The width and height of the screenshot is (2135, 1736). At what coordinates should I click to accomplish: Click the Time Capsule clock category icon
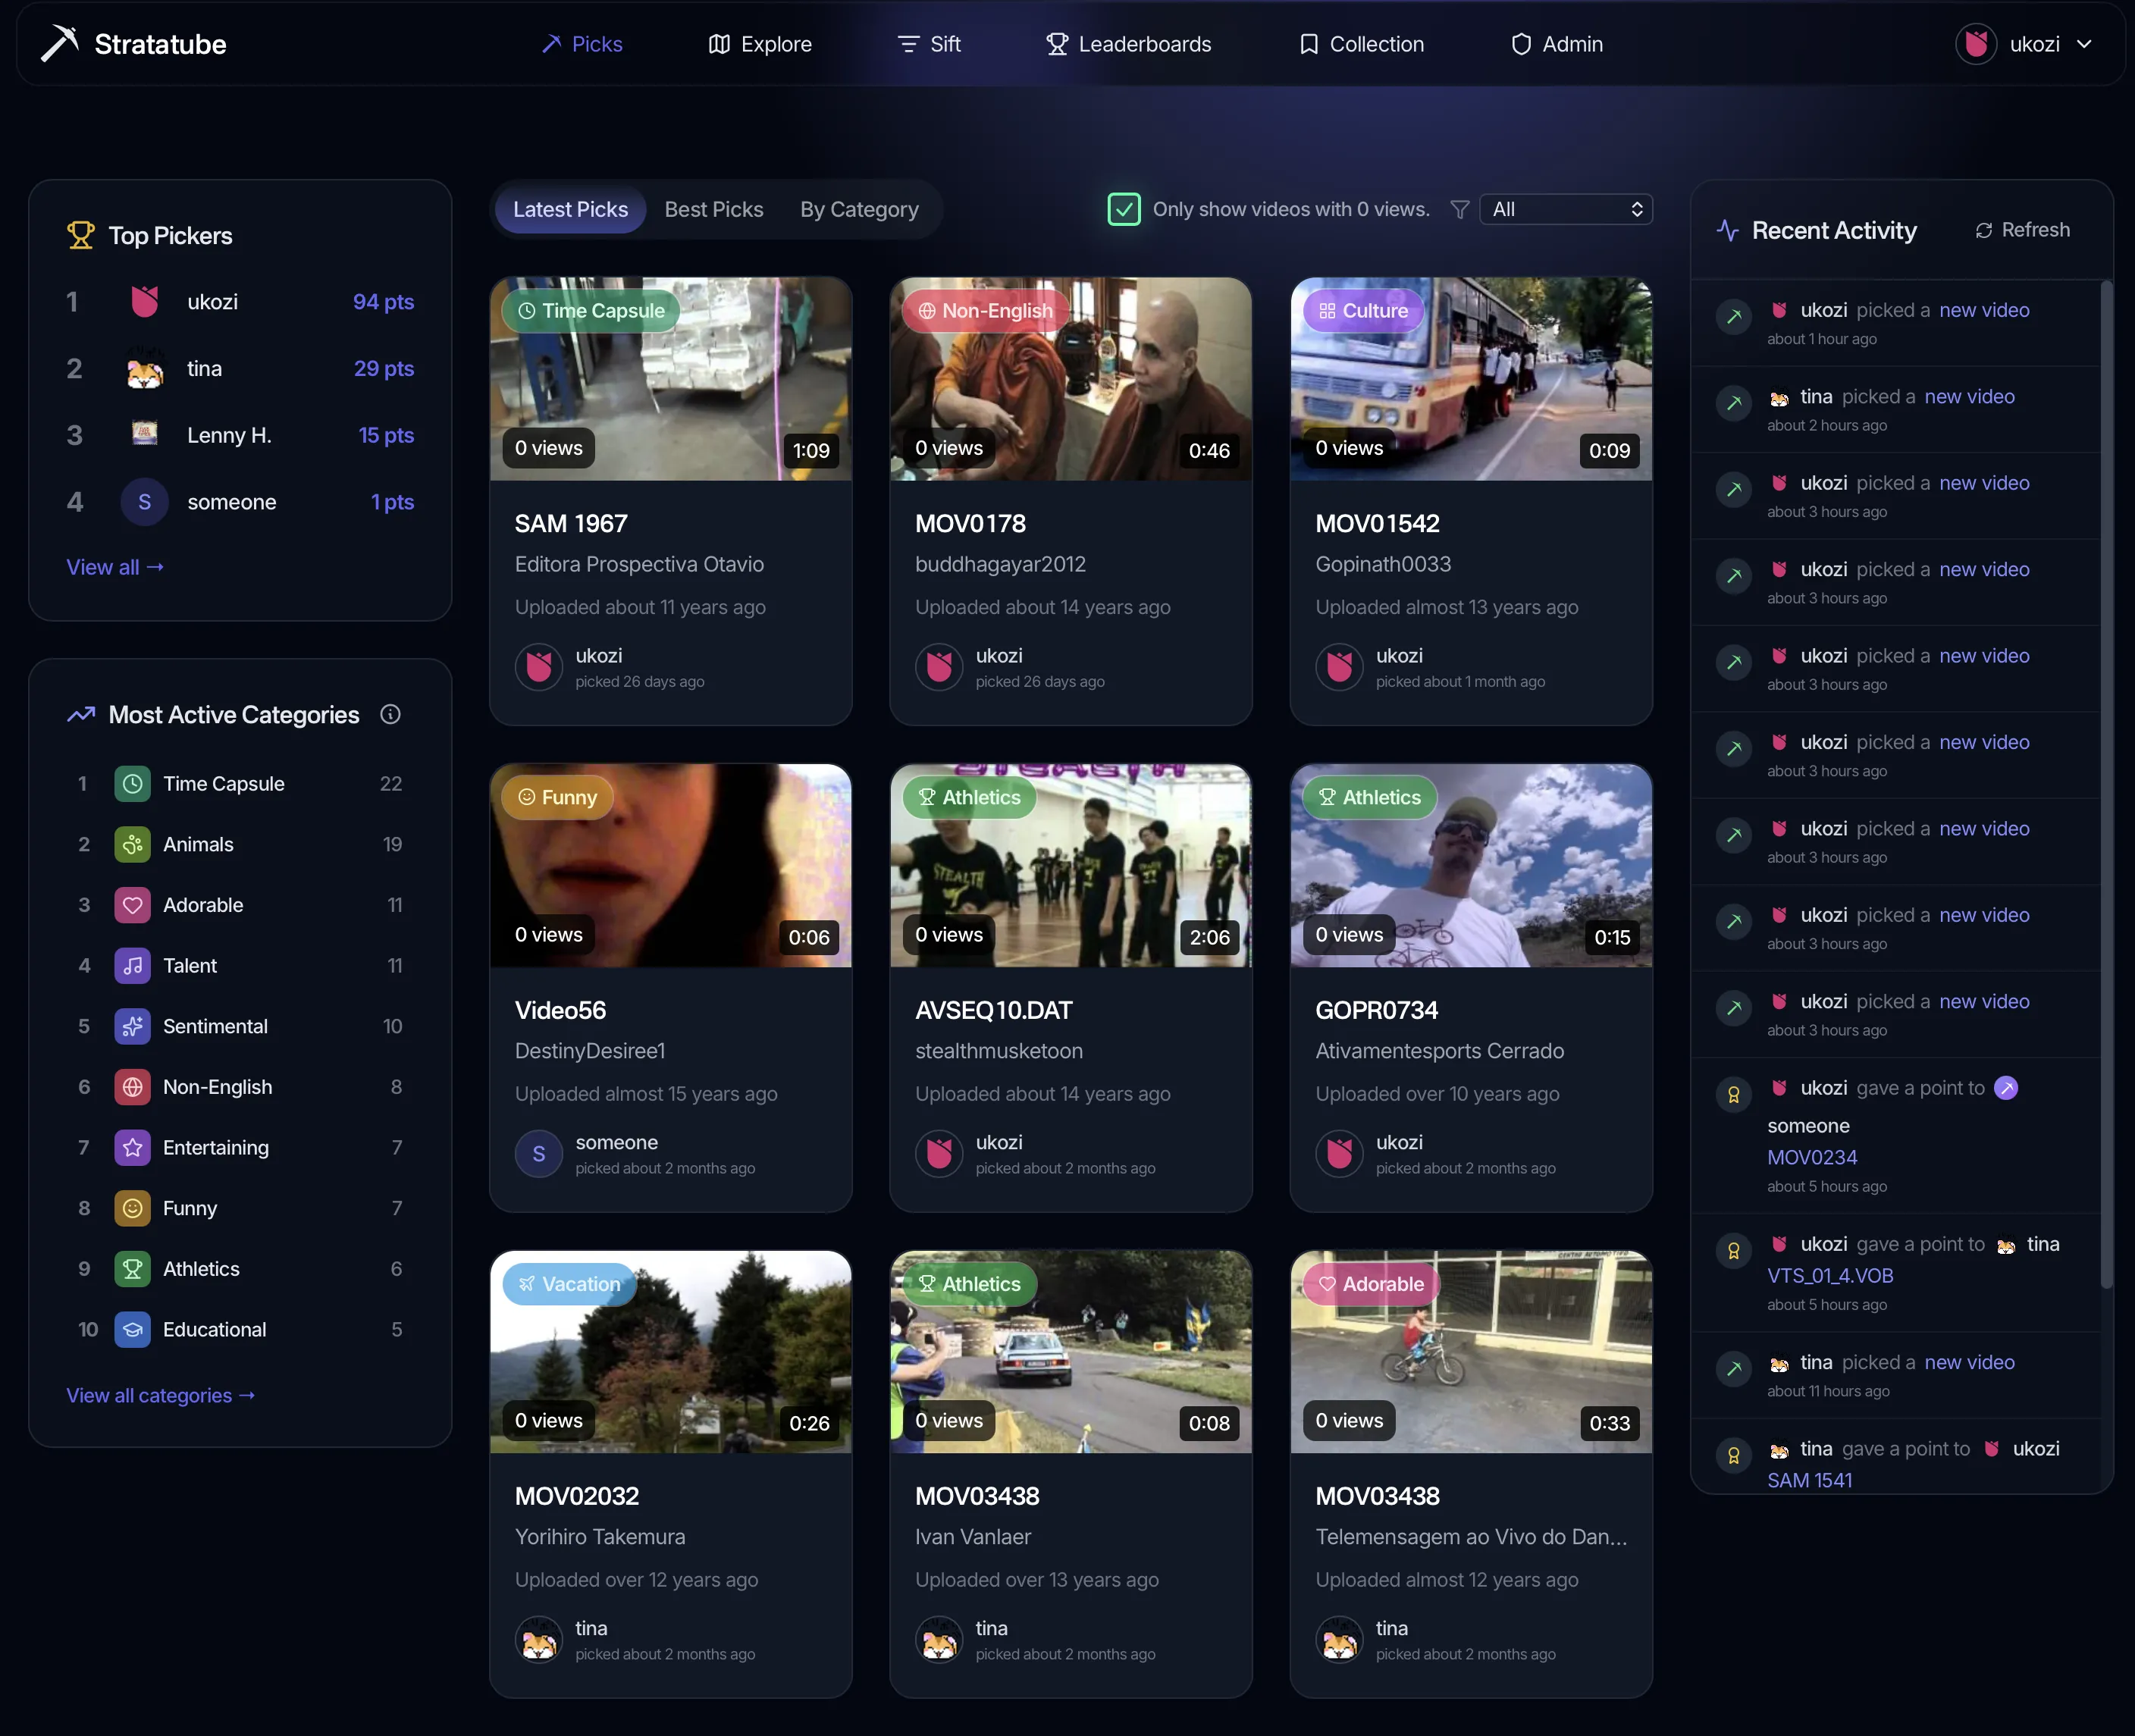pos(132,784)
